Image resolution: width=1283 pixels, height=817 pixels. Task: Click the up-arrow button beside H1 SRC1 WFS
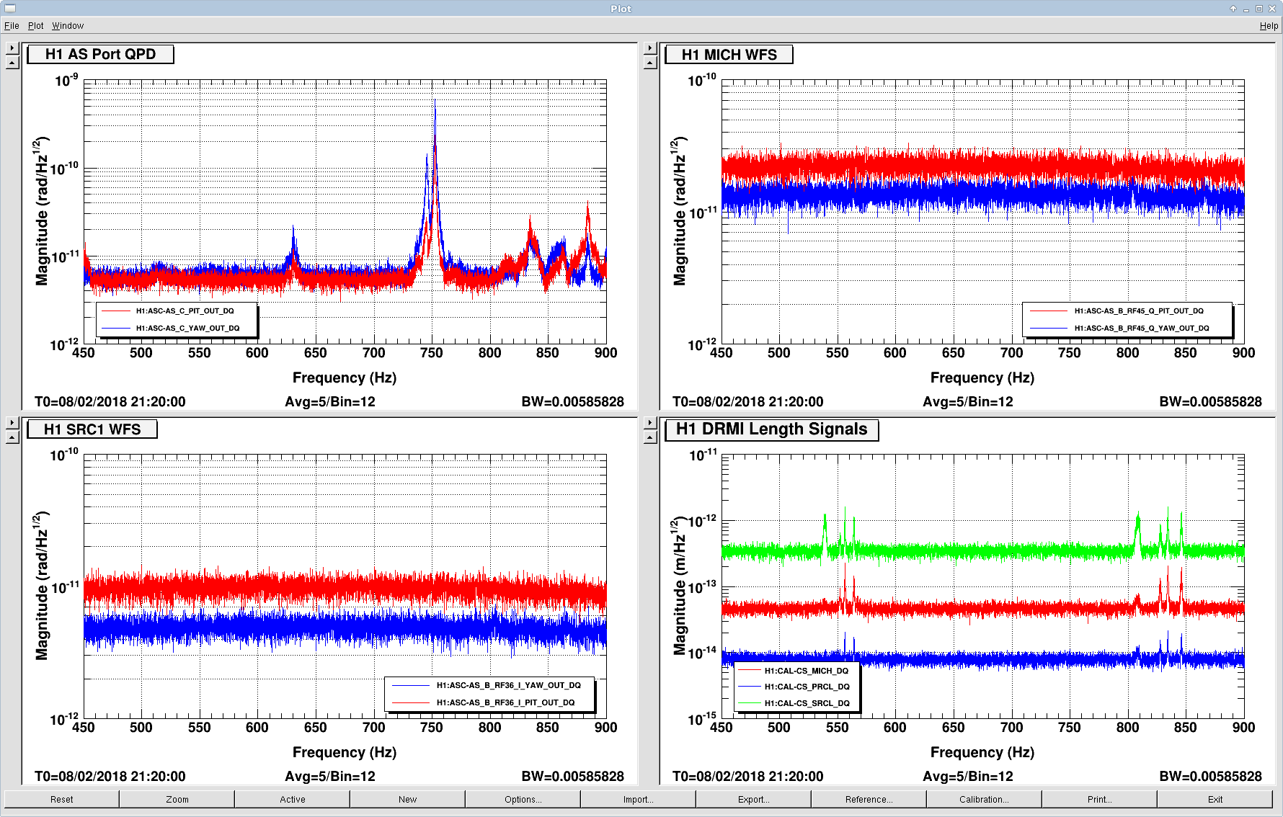(x=12, y=437)
